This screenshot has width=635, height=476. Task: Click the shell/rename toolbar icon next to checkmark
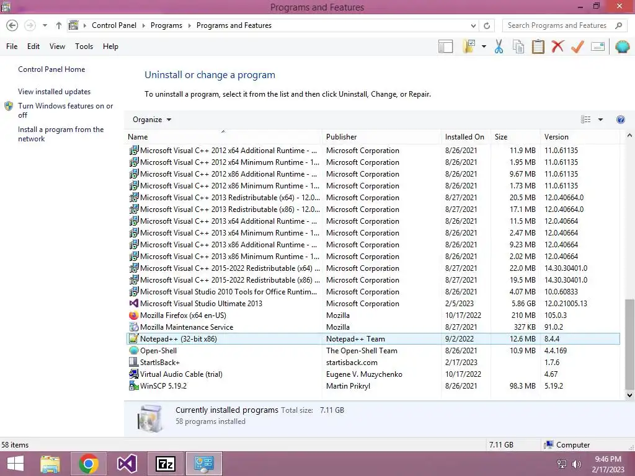point(598,46)
